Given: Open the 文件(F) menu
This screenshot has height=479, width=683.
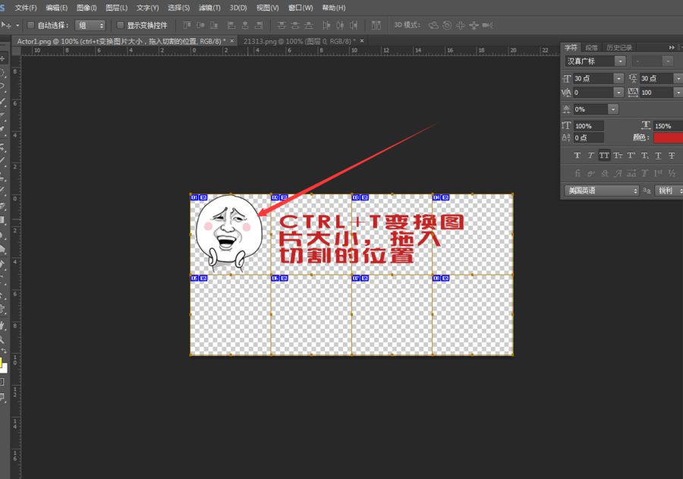Looking at the screenshot, I should coord(26,8).
